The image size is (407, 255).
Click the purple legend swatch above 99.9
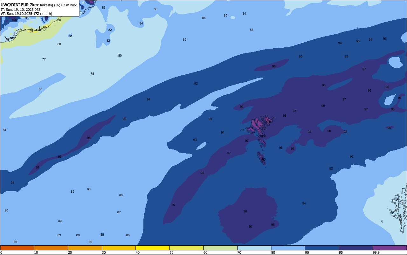pyautogui.click(x=390, y=248)
